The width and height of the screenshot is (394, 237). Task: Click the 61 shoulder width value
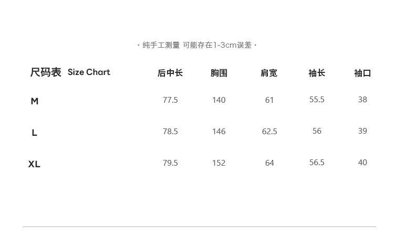269,100
